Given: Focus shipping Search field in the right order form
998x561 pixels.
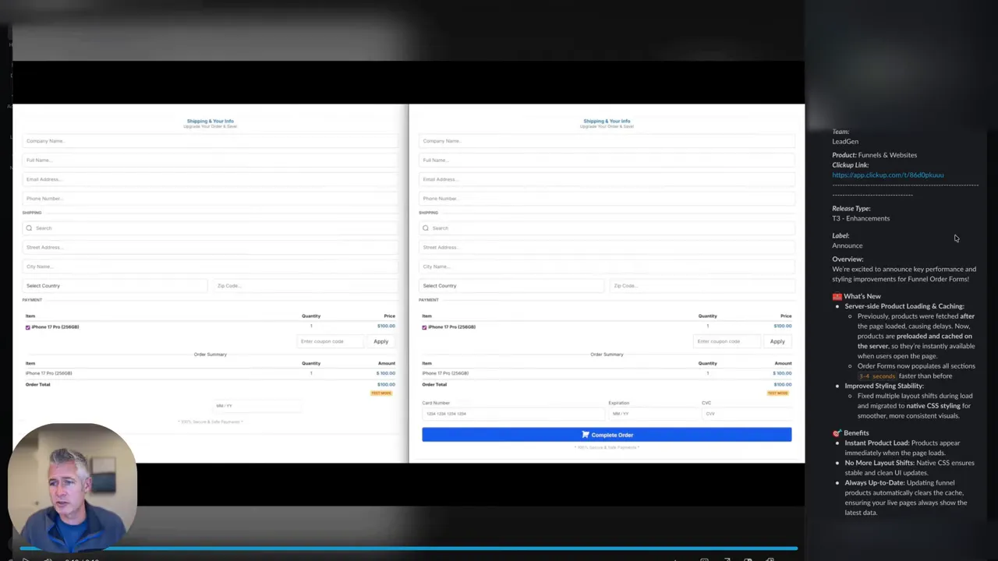Looking at the screenshot, I should (x=607, y=228).
